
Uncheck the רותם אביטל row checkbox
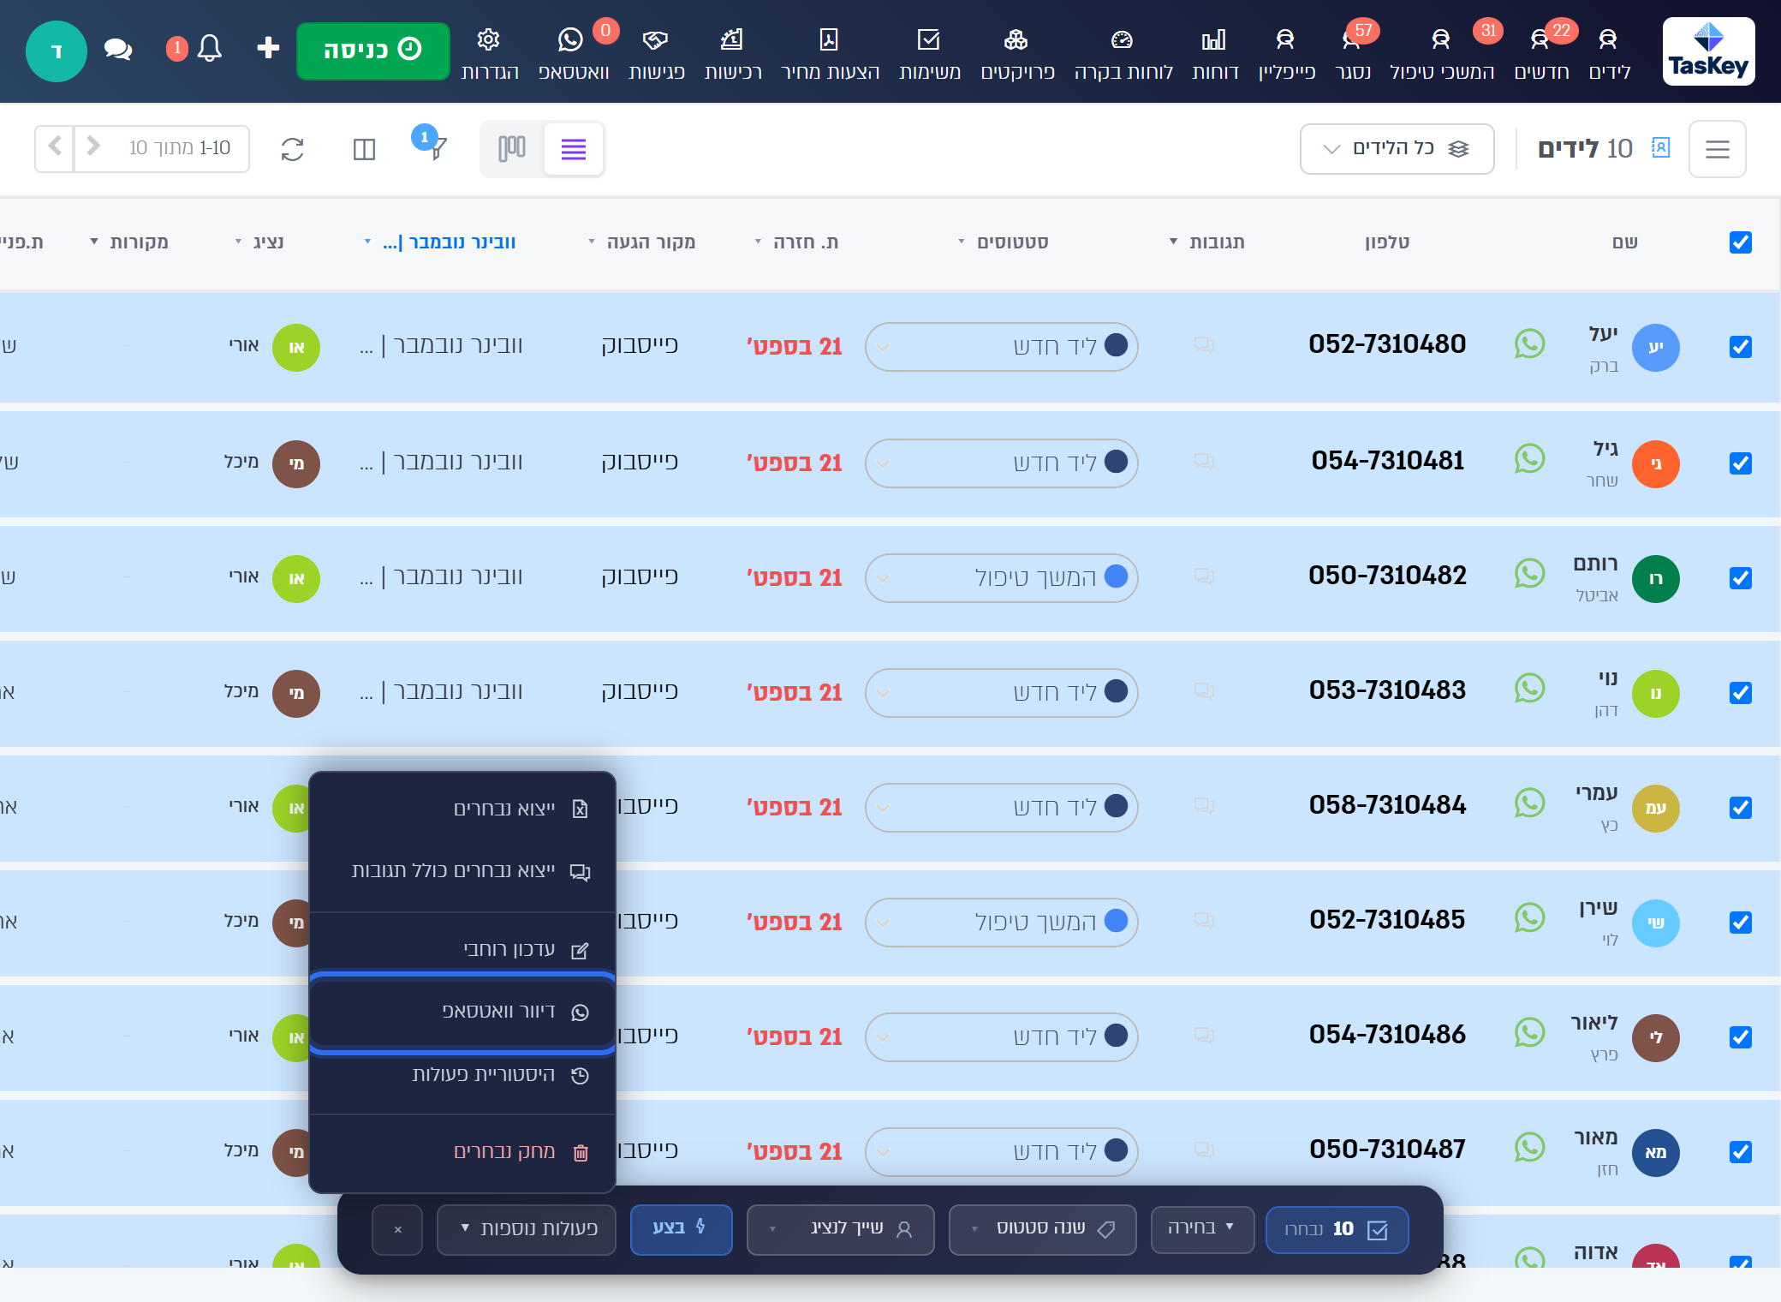[x=1741, y=578]
